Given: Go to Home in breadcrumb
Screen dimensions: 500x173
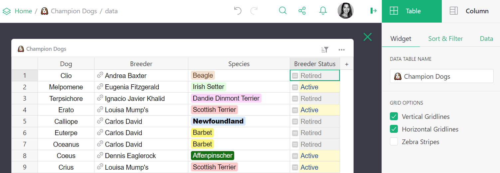Looking at the screenshot, I should (x=23, y=11).
